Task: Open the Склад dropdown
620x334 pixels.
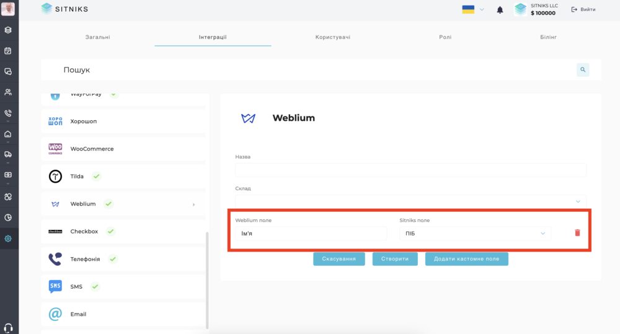Action: pyautogui.click(x=410, y=201)
